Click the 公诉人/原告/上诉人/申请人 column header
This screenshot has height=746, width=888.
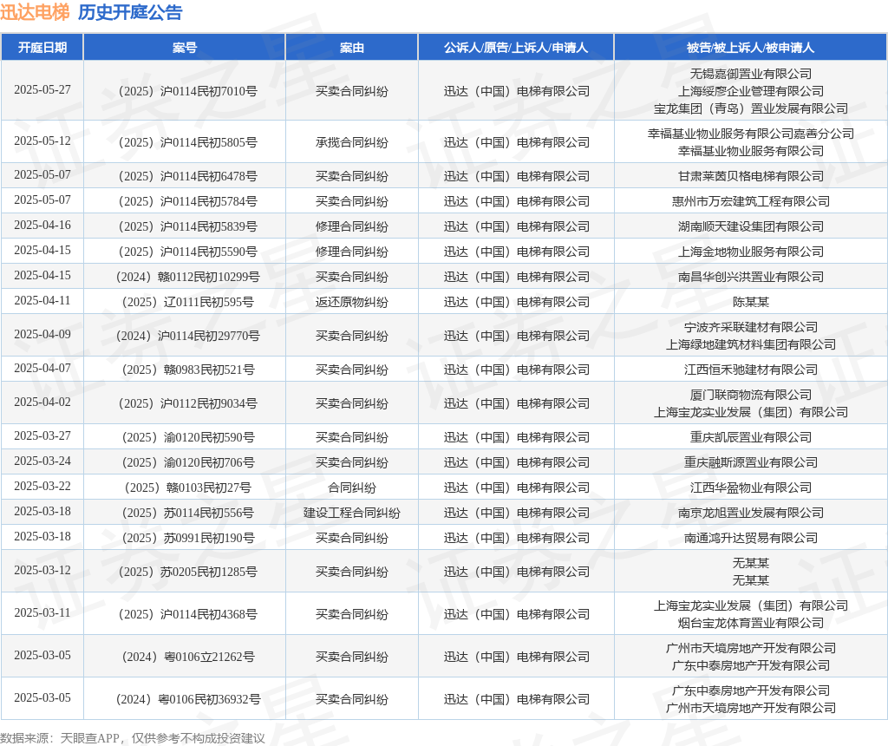click(516, 48)
